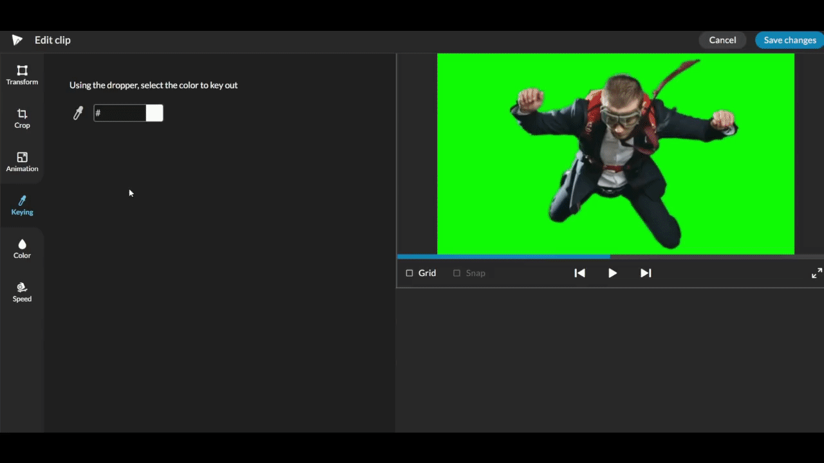The width and height of the screenshot is (824, 463).
Task: Toggle the Snap checkbox
Action: 457,273
